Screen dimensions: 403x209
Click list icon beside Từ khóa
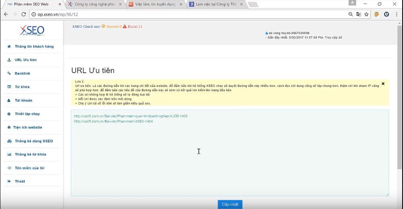point(9,87)
